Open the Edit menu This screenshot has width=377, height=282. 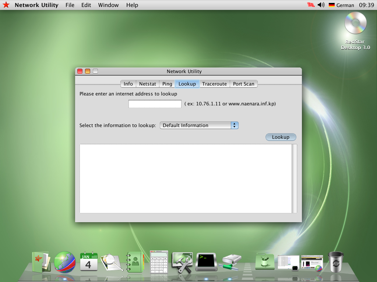click(x=86, y=5)
